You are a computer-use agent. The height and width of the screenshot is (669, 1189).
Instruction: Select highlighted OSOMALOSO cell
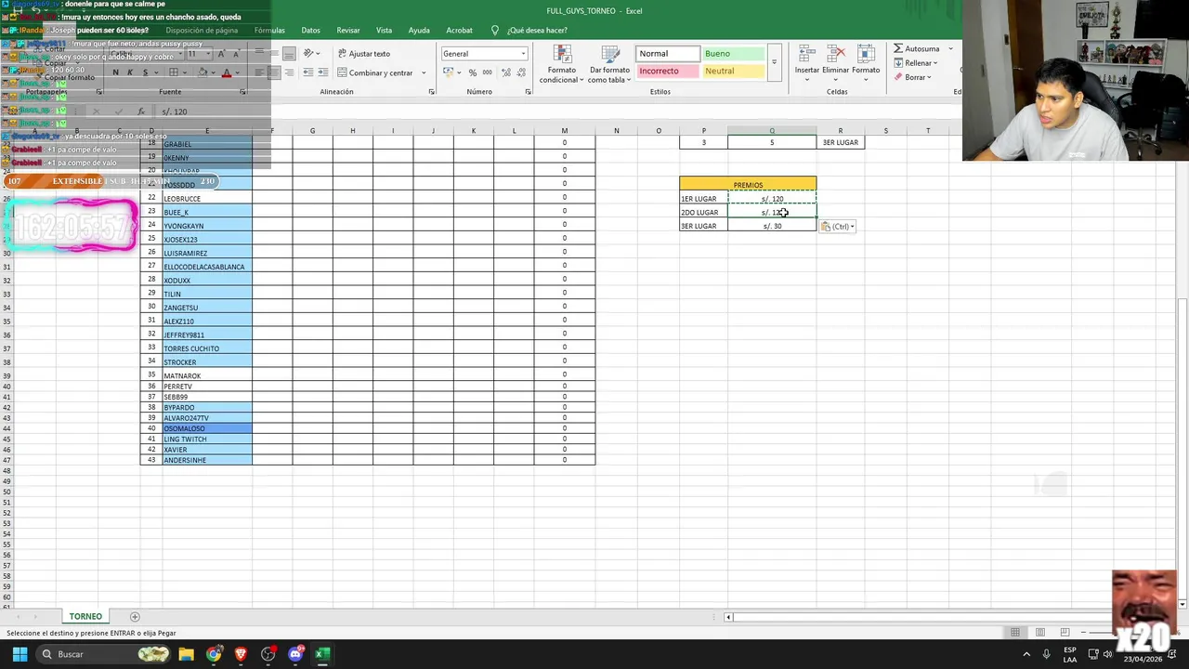tap(206, 428)
